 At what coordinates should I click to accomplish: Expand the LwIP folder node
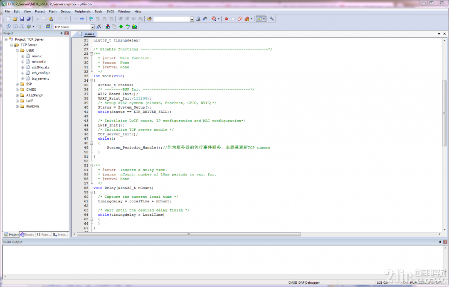point(17,101)
